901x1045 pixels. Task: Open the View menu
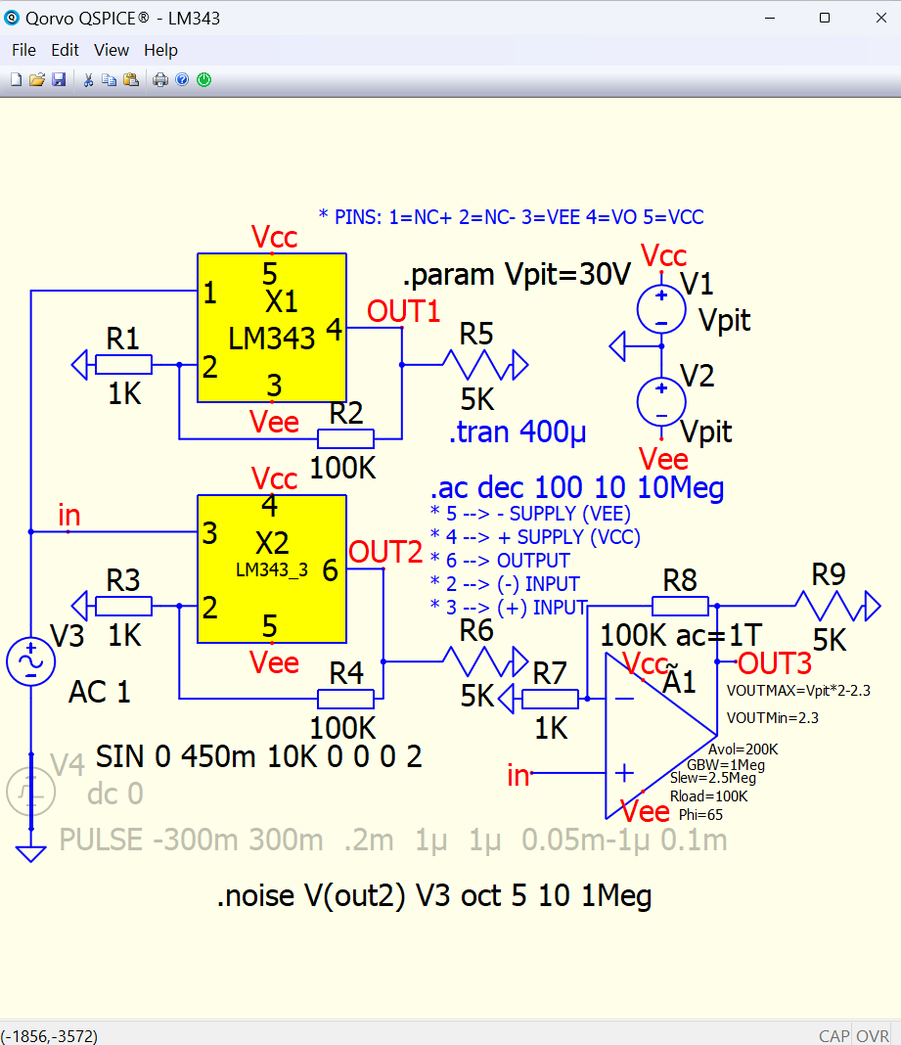pyautogui.click(x=112, y=50)
